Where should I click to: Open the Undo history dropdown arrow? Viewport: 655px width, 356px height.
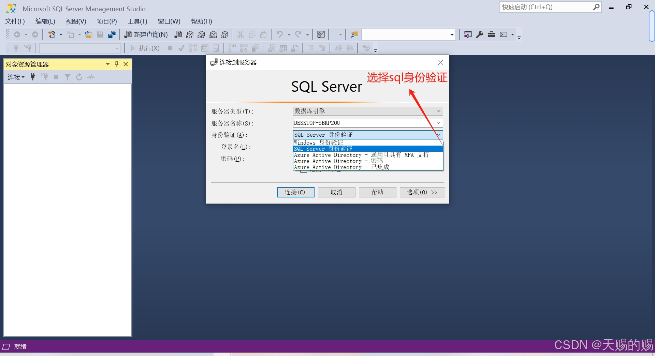pos(289,34)
